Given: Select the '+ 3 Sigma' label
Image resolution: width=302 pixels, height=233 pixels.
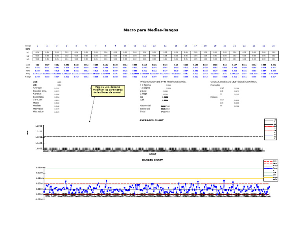Looking at the screenshot, I should coord(145,85).
